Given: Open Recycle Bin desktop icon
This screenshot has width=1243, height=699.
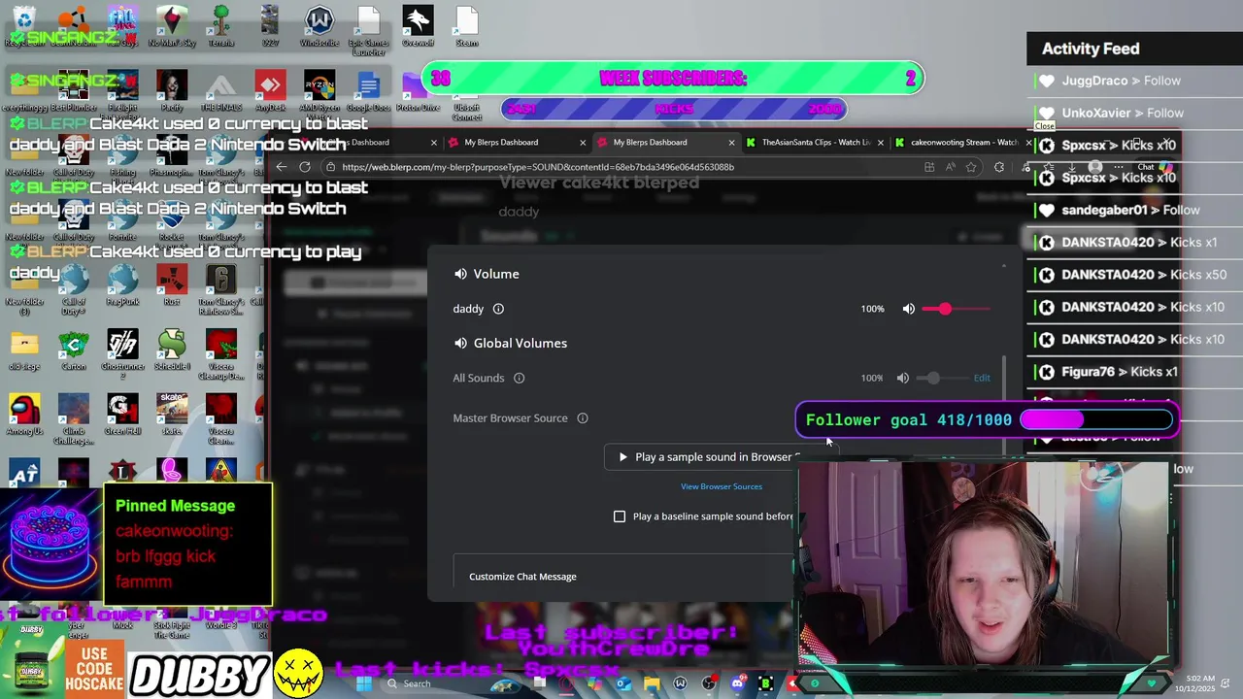Looking at the screenshot, I should tap(24, 26).
